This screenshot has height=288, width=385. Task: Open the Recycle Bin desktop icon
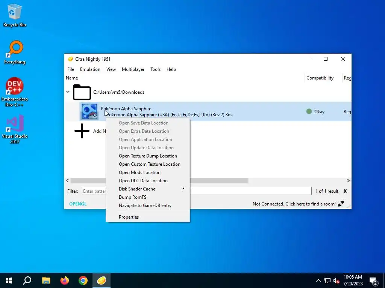point(15,15)
